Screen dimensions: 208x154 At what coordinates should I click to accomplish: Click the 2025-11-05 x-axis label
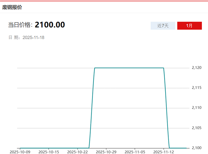[x=134, y=152]
